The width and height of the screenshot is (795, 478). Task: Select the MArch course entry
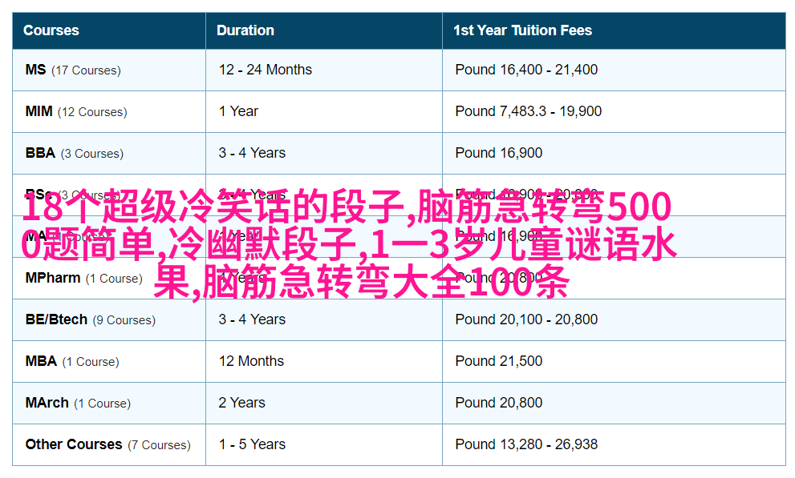pyautogui.click(x=47, y=403)
